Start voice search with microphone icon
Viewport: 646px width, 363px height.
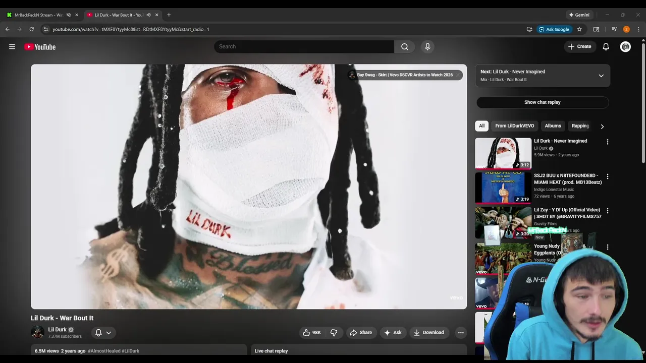click(427, 47)
